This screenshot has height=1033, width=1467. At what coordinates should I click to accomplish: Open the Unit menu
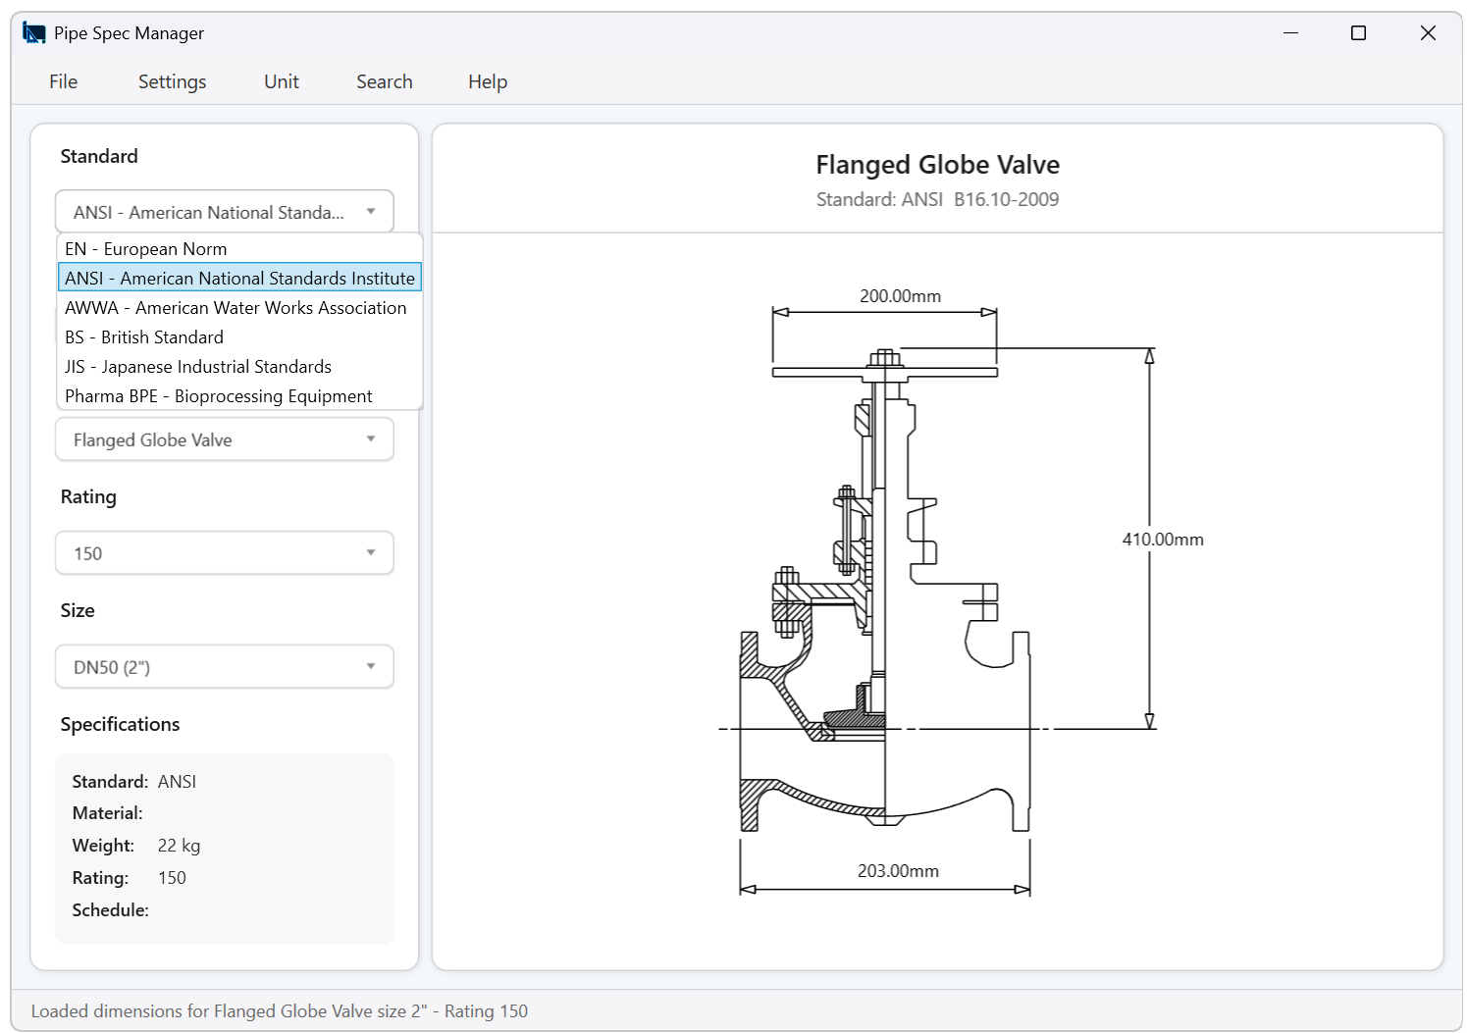tap(282, 81)
